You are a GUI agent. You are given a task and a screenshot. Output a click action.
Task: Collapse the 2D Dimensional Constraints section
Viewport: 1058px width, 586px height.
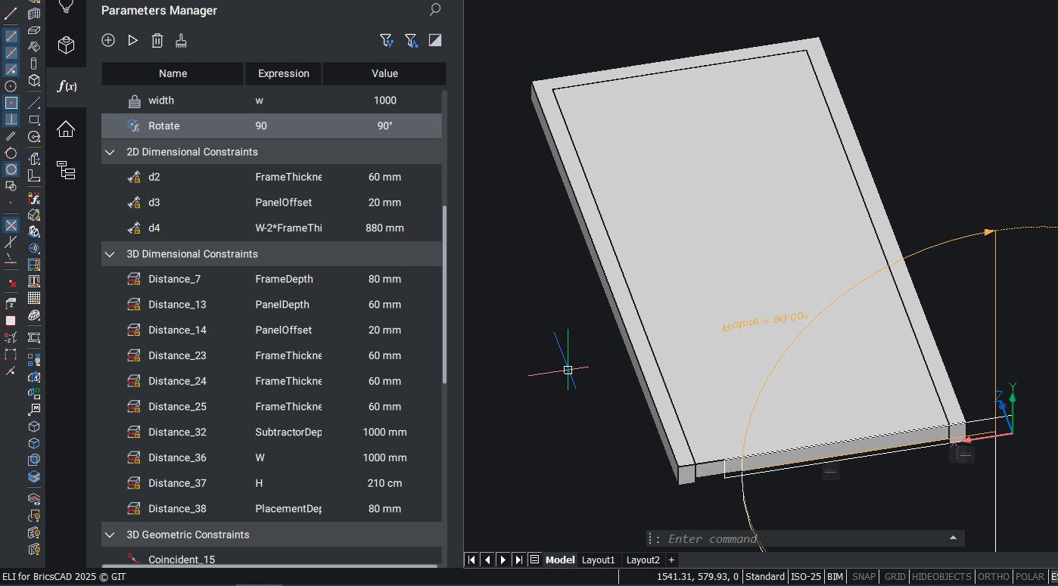(x=110, y=152)
